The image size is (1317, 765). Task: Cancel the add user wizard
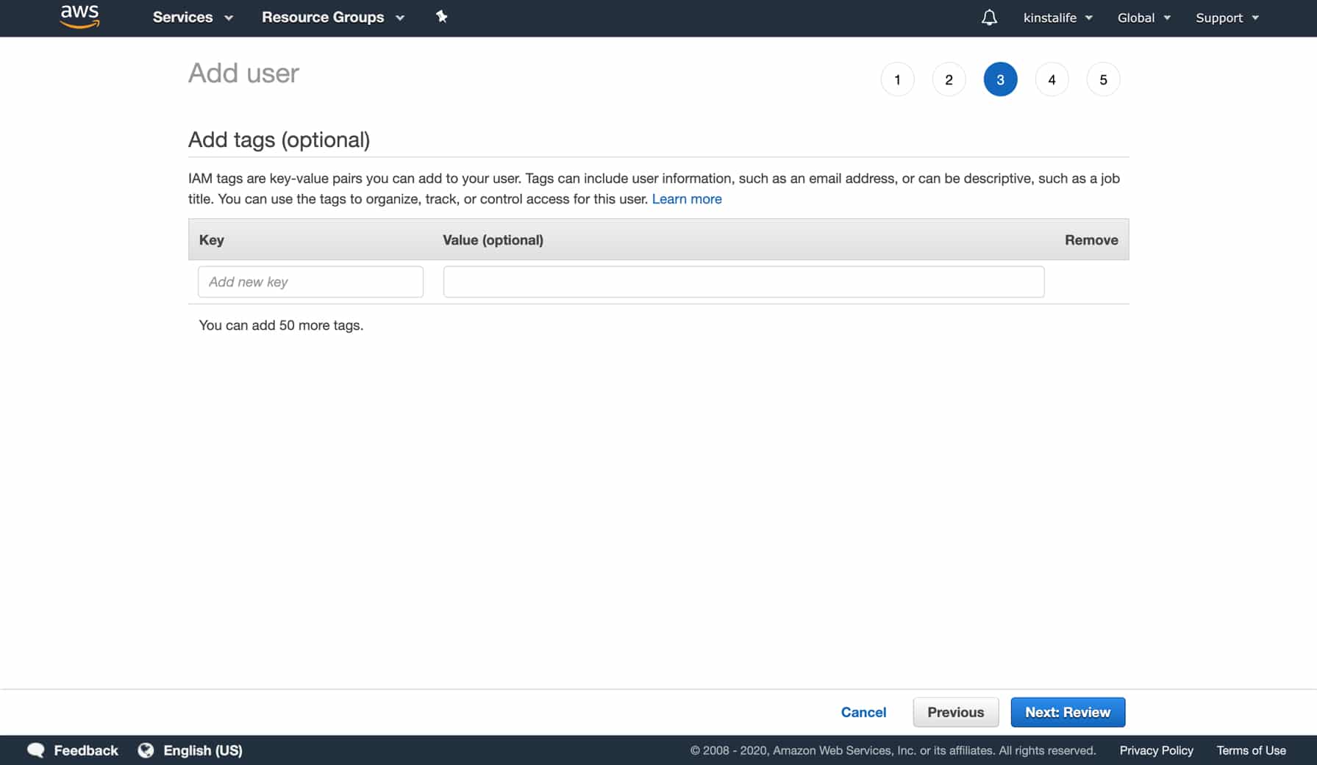863,712
